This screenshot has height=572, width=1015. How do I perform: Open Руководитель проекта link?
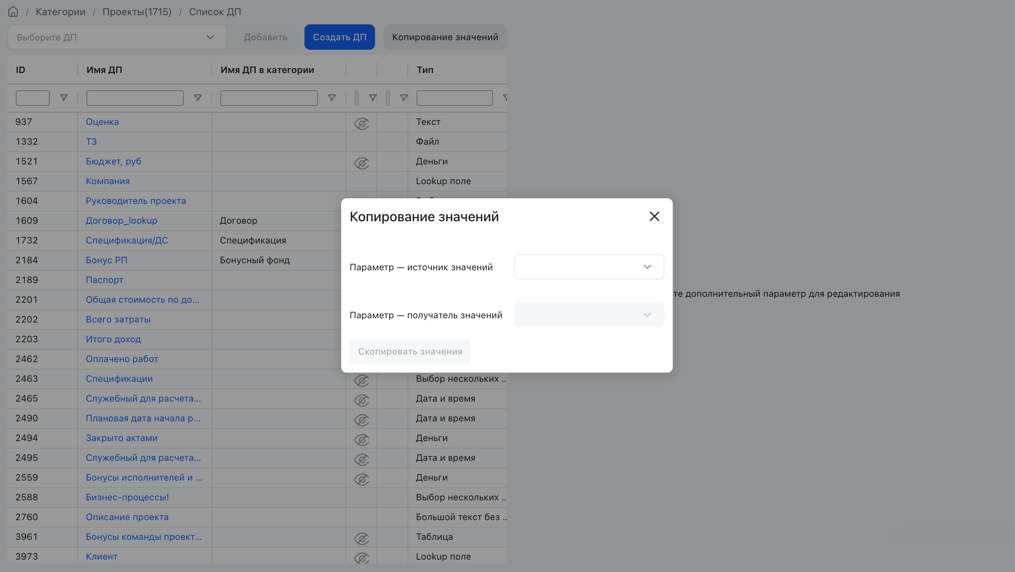(135, 201)
